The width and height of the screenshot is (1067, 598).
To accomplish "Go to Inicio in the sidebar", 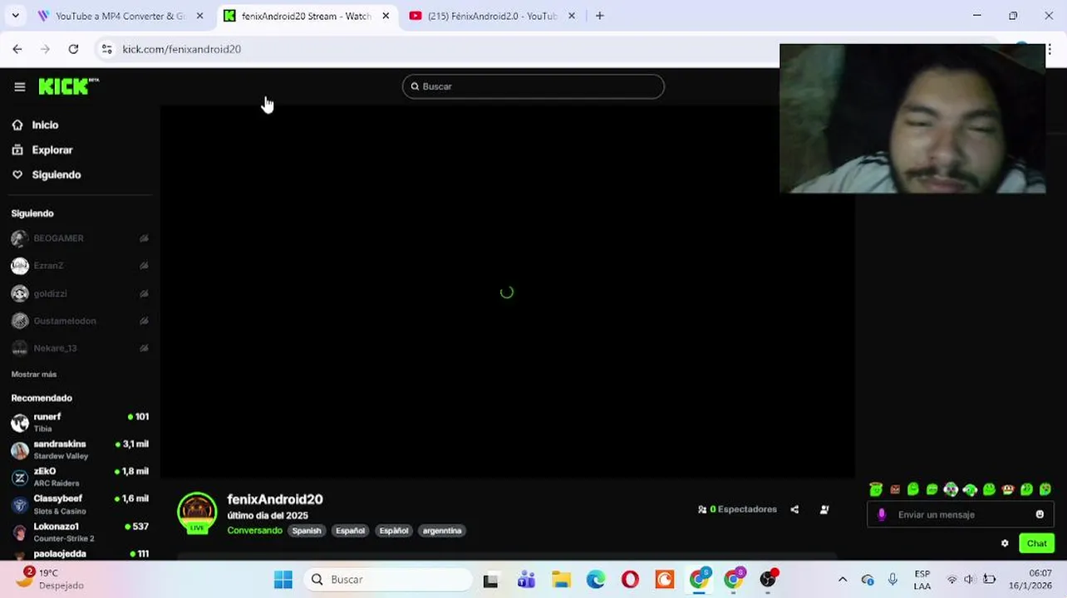I will point(45,125).
